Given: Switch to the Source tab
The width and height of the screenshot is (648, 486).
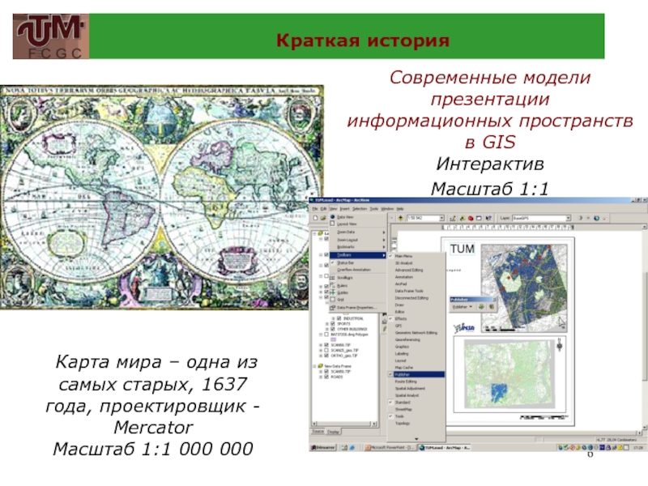Looking at the screenshot, I should click(x=318, y=432).
